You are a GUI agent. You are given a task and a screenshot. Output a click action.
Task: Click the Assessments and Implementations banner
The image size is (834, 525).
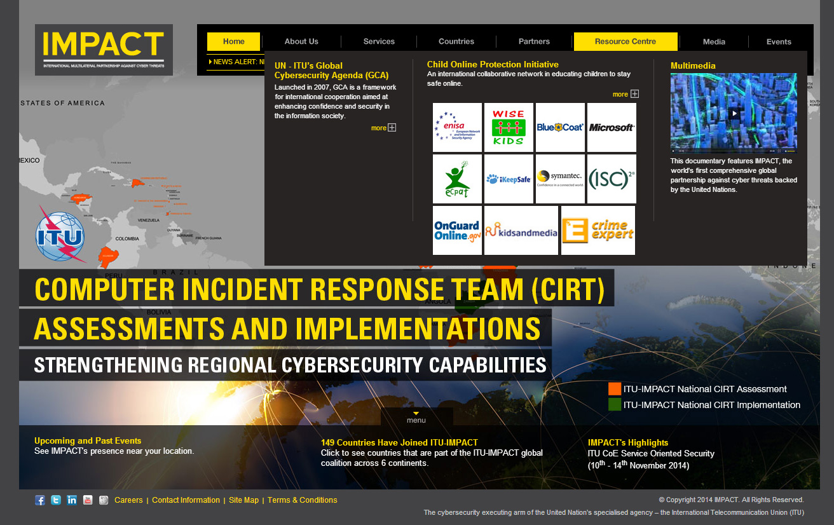285,329
